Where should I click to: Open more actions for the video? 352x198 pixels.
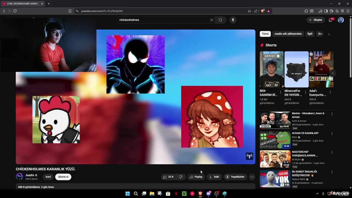252,177
